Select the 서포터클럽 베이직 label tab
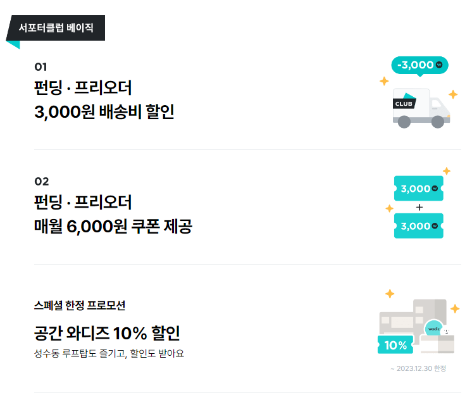Image resolution: width=472 pixels, height=395 pixels. pyautogui.click(x=56, y=28)
